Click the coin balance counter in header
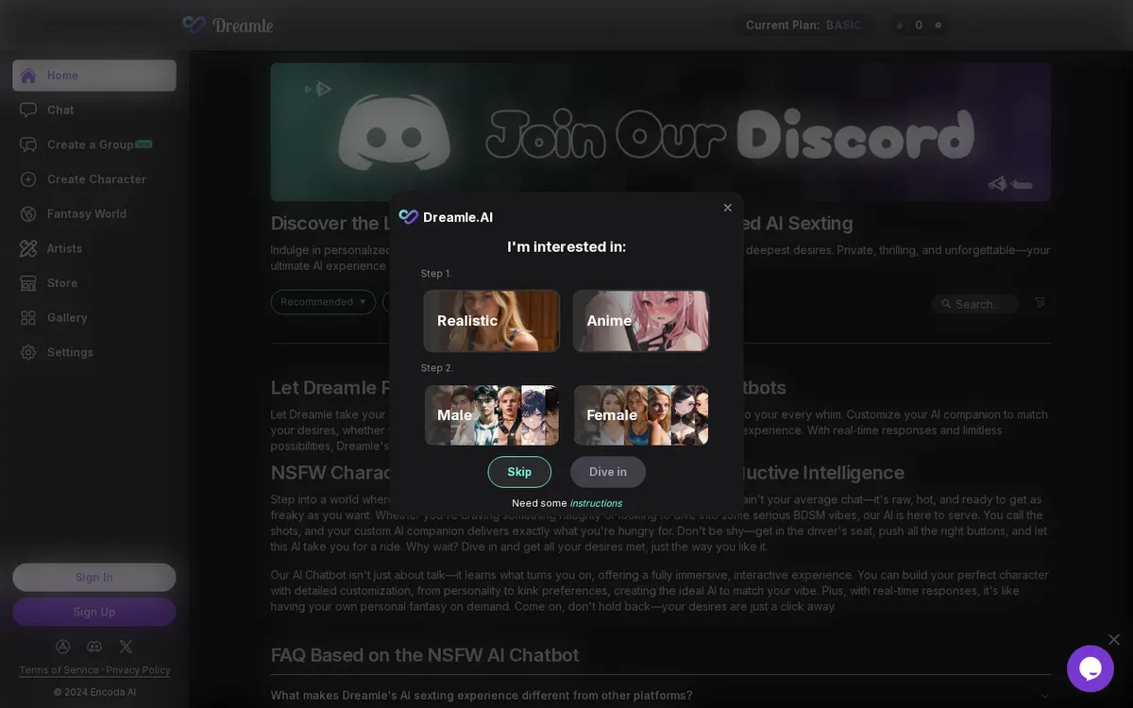Screen dimensions: 1133x708 (919, 25)
